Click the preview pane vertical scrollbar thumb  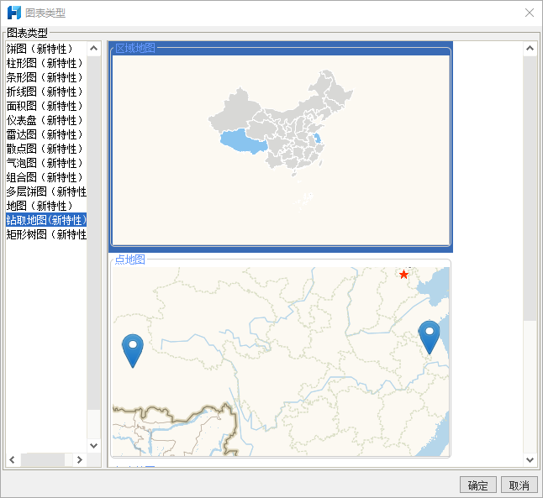[x=530, y=189]
